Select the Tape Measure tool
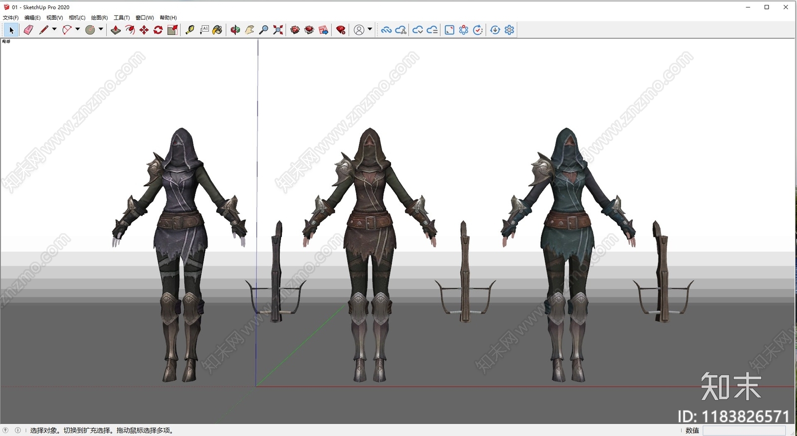 pyautogui.click(x=190, y=30)
